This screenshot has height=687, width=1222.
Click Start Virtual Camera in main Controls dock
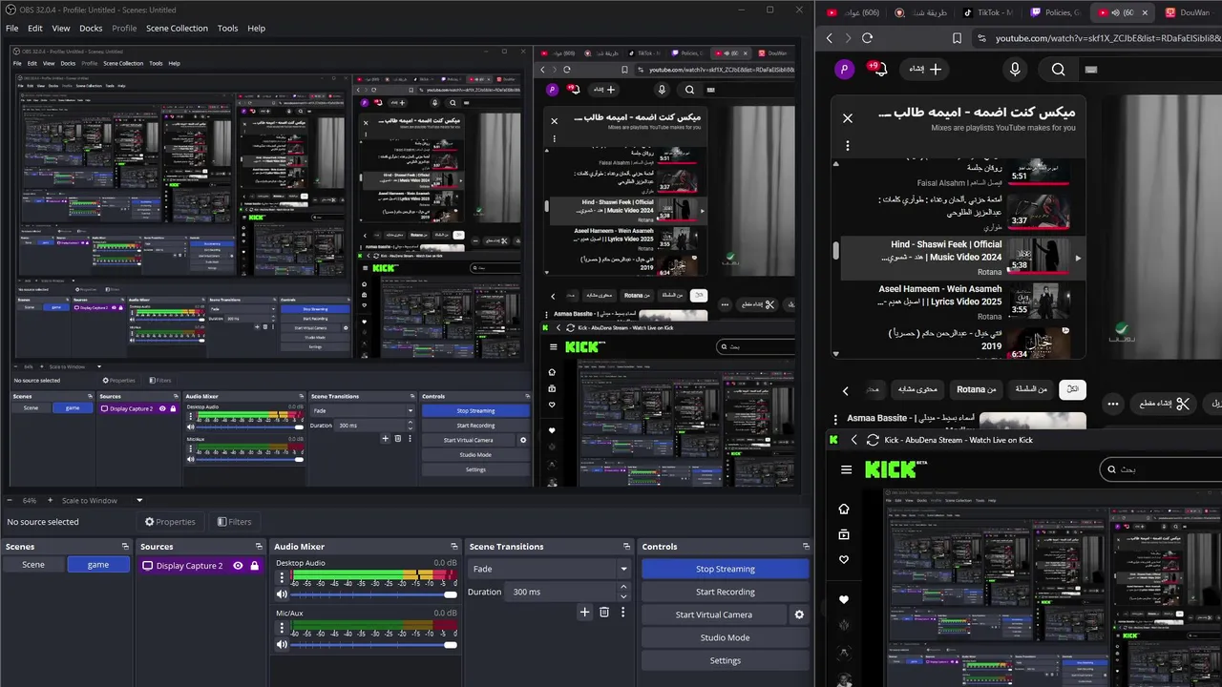713,614
